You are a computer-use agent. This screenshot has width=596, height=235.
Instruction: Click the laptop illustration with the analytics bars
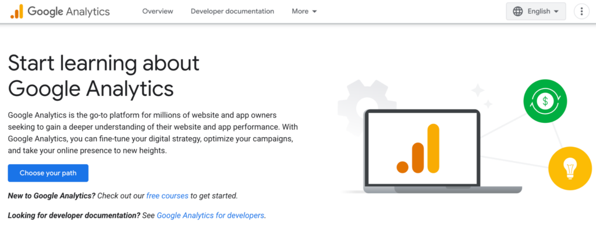click(x=442, y=151)
